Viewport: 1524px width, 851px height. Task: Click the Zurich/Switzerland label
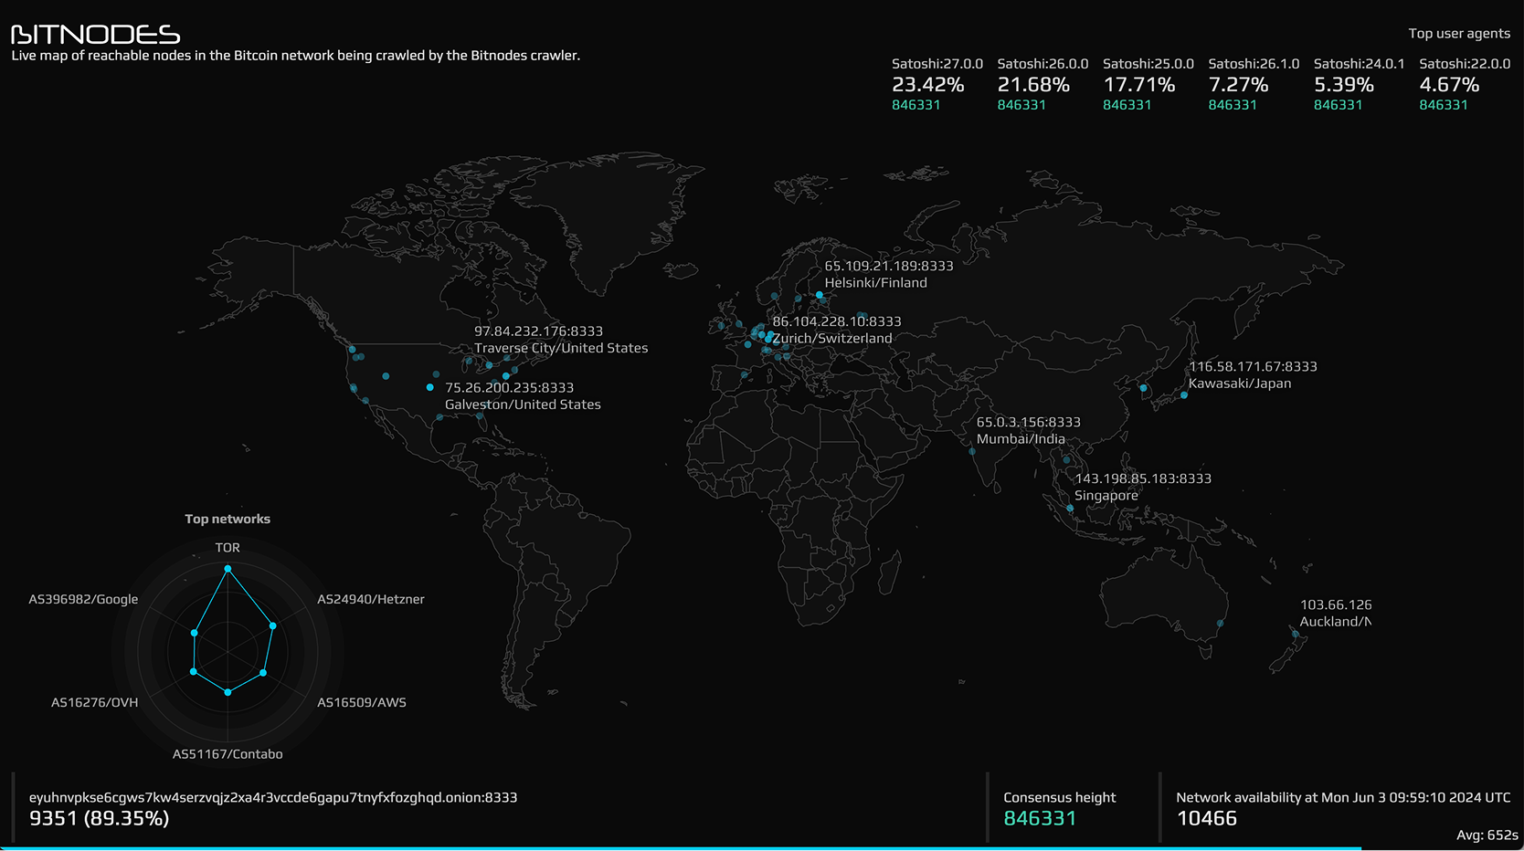[x=832, y=338]
